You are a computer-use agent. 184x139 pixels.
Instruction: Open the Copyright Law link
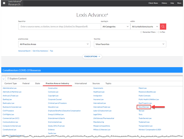(x=53, y=96)
